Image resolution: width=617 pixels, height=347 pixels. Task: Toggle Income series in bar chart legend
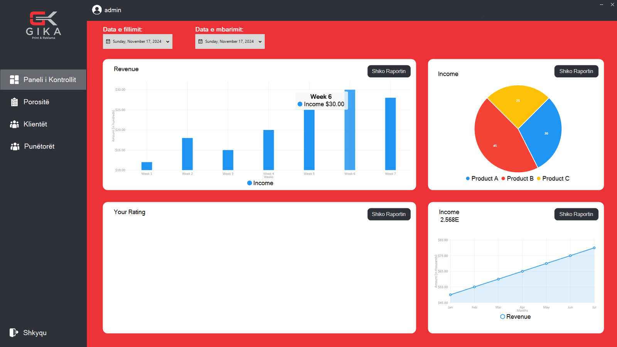[x=260, y=183]
